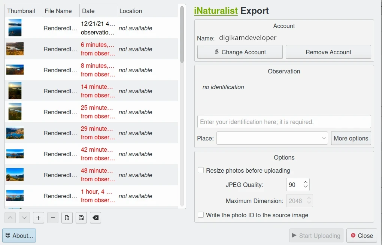Increase the JPEG Quality value
Viewport: 382px width, 245px height.
[306, 182]
